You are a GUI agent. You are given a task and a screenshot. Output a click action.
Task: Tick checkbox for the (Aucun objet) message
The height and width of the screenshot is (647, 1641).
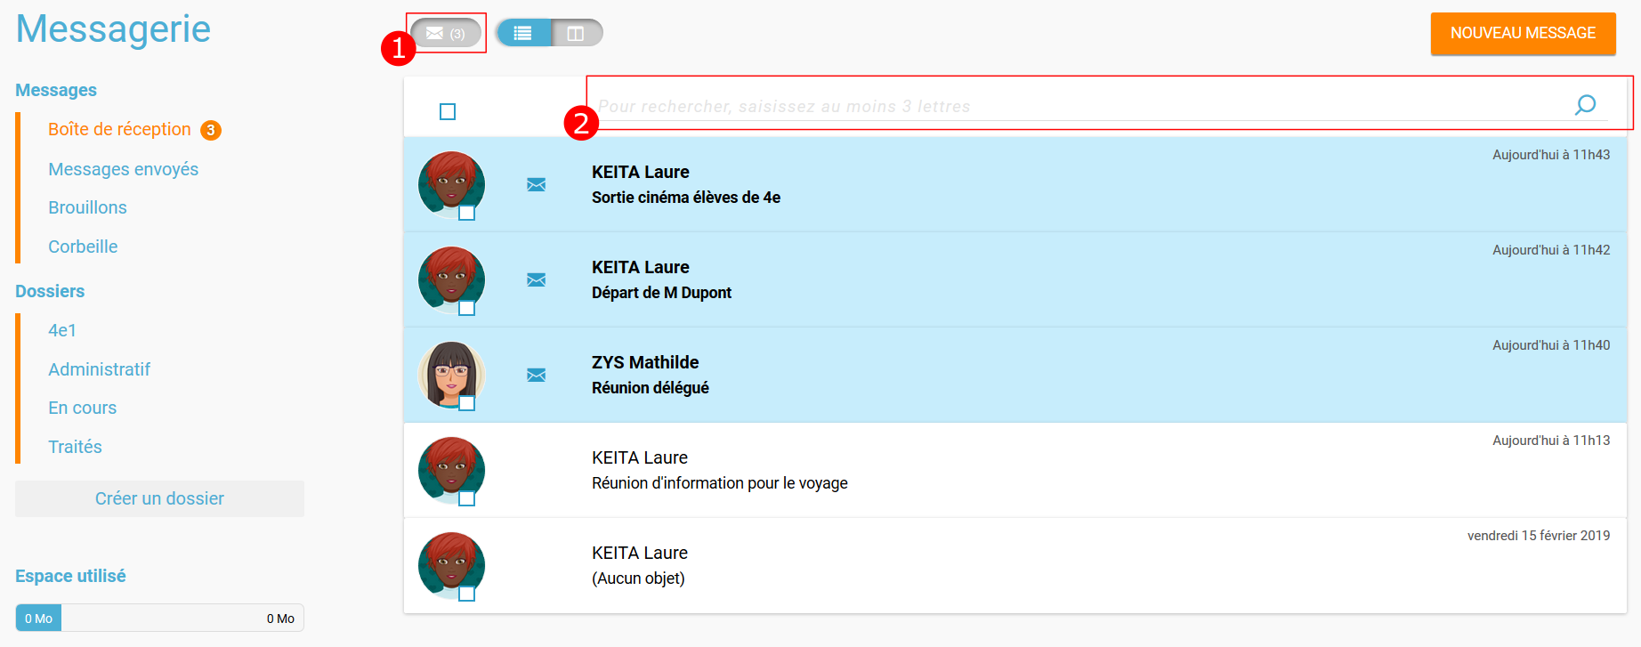point(466,594)
